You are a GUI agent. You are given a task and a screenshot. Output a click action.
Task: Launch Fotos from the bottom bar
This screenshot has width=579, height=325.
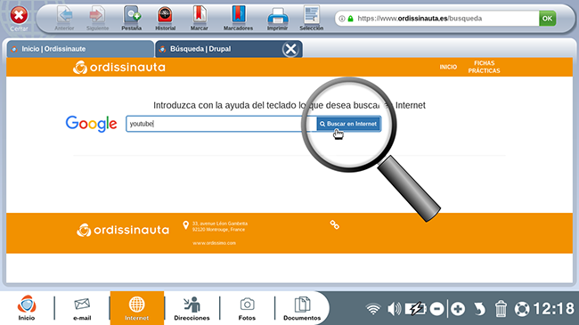click(x=247, y=308)
